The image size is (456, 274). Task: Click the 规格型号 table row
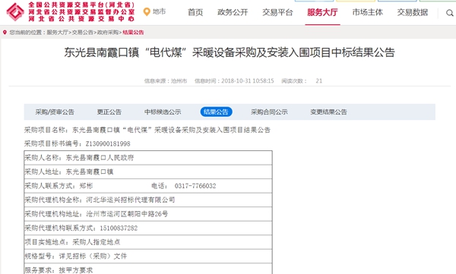(148, 256)
